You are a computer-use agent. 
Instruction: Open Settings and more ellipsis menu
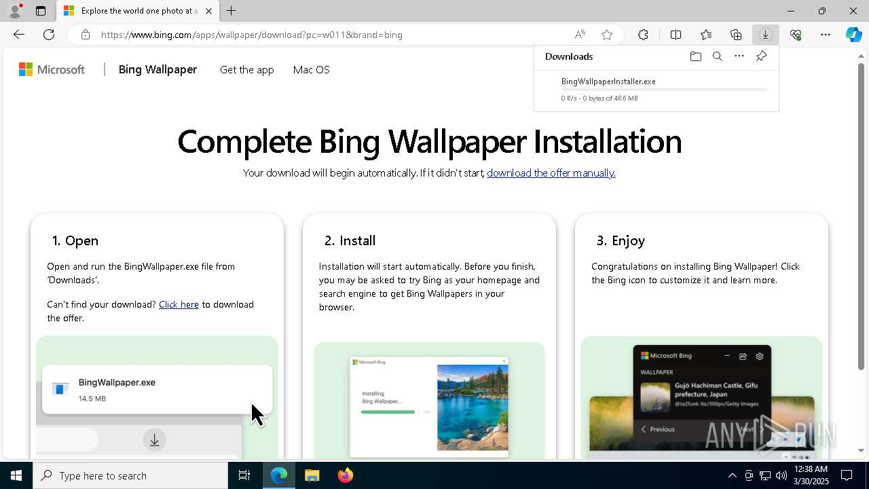[826, 35]
